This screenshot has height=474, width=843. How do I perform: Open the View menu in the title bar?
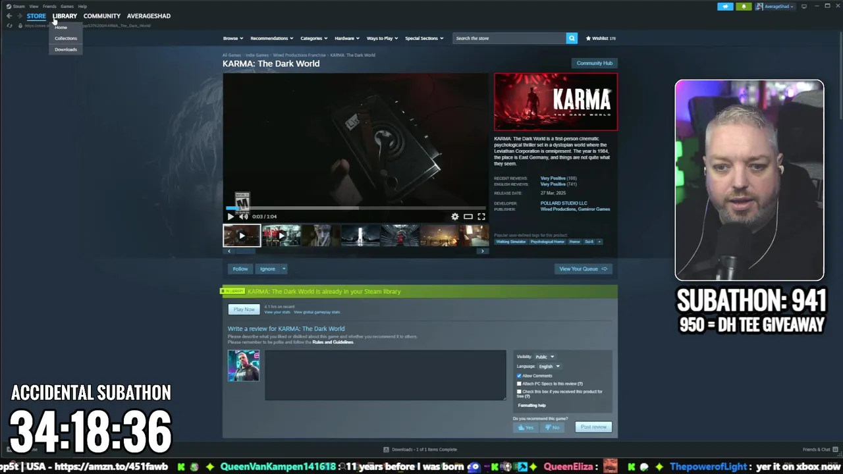pos(34,6)
